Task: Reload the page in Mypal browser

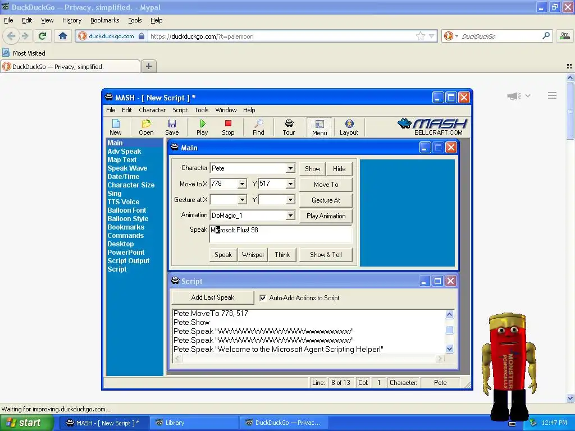Action: click(43, 36)
